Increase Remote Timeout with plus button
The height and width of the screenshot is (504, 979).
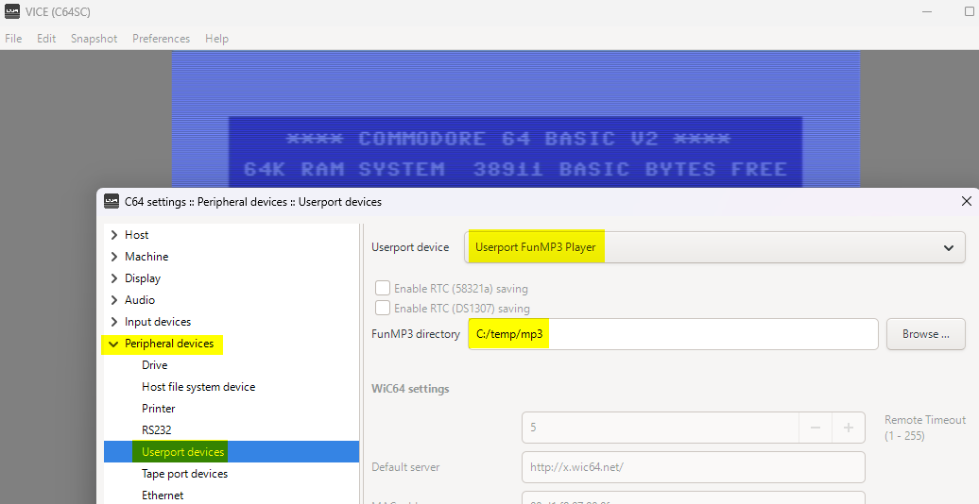pos(849,428)
